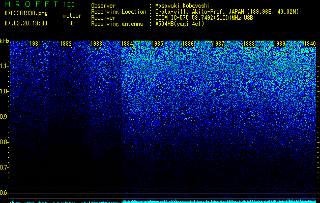This screenshot has width=320, height=203.
Task: Click the 0.6 kHz axis label
Action: click(3, 193)
